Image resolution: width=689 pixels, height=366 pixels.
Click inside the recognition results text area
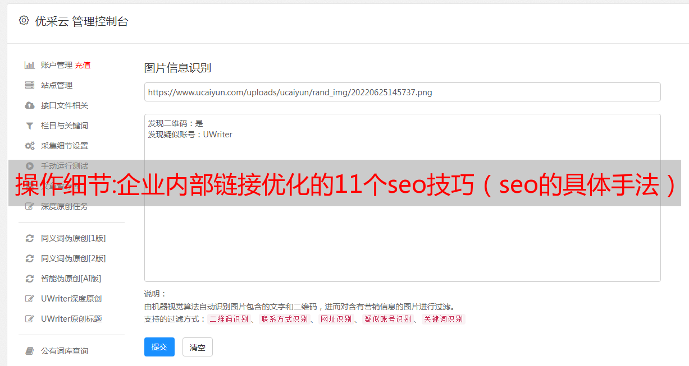tap(402, 197)
